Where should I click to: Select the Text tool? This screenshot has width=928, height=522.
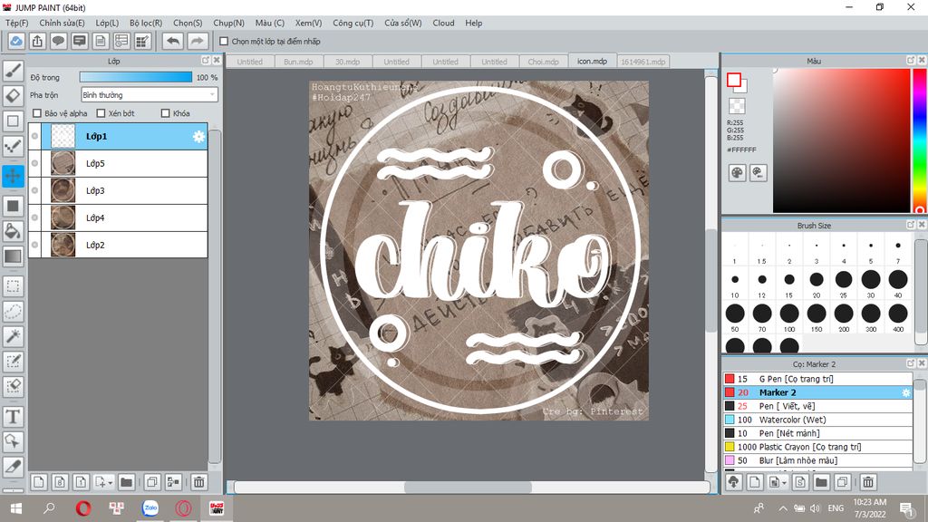[x=13, y=417]
